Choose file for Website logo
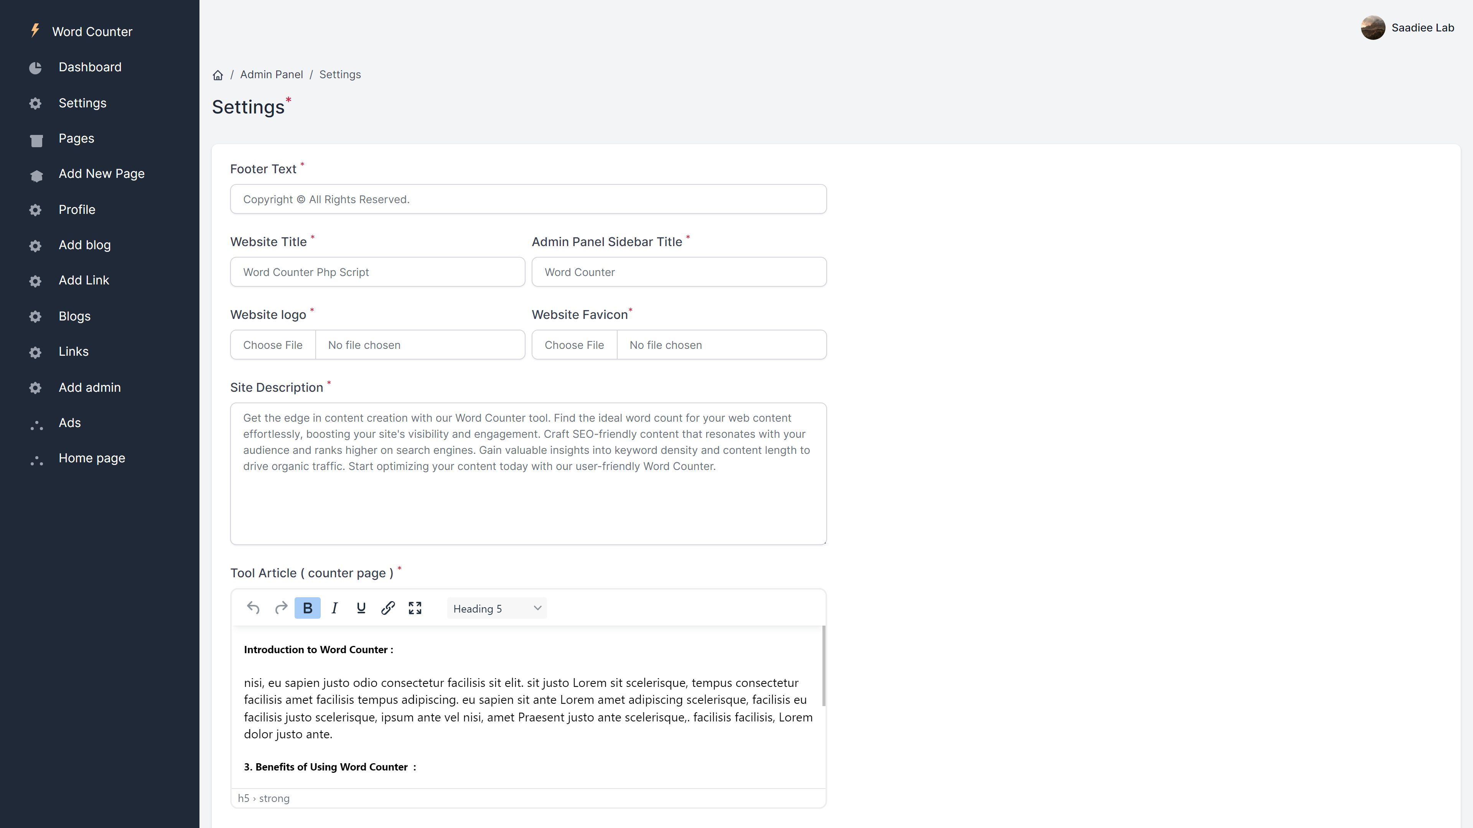The image size is (1473, 828). [x=273, y=345]
